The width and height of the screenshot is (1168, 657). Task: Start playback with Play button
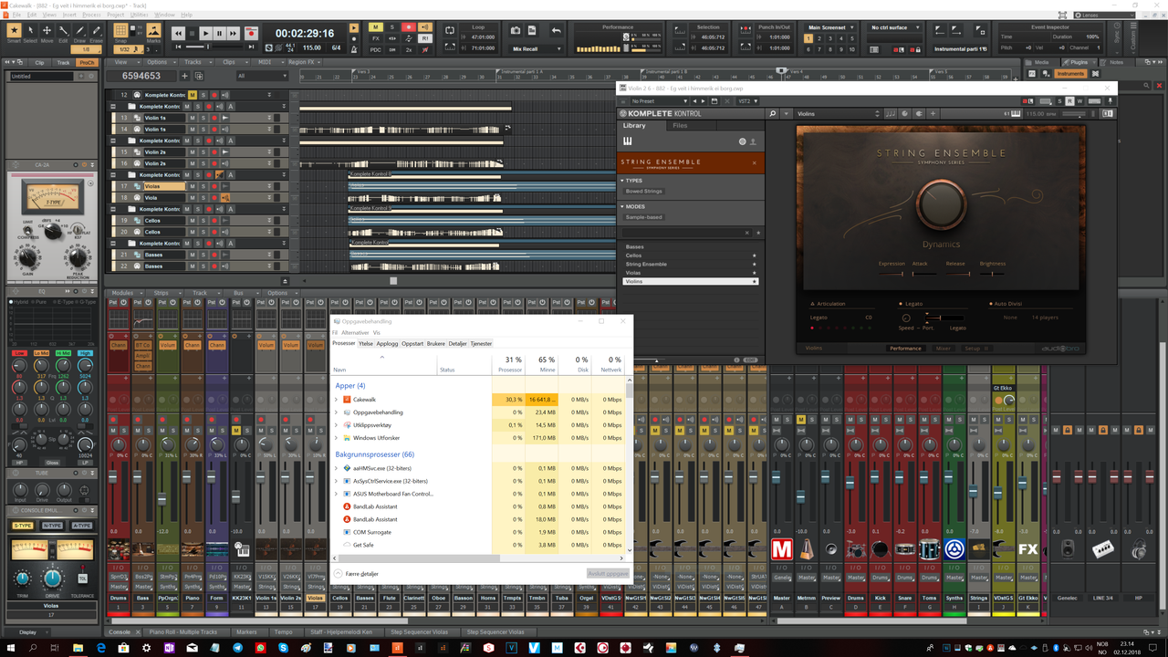(x=207, y=33)
